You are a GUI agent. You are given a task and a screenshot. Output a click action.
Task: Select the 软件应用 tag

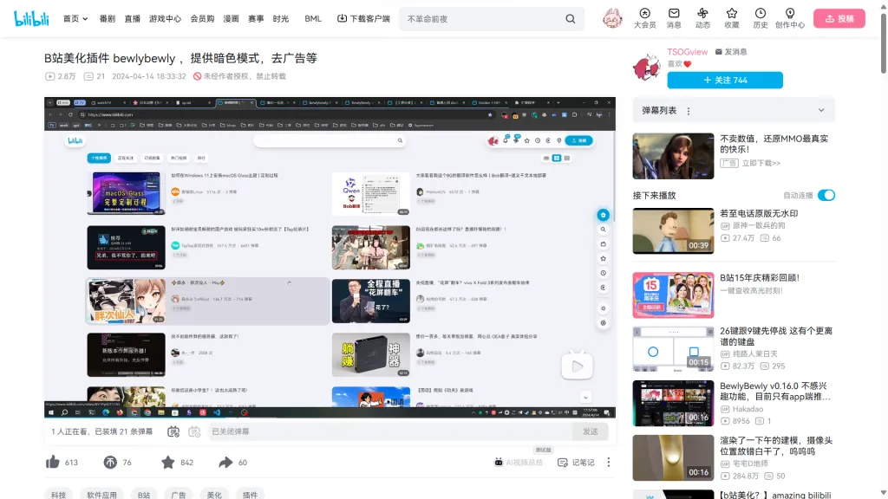[x=102, y=495]
